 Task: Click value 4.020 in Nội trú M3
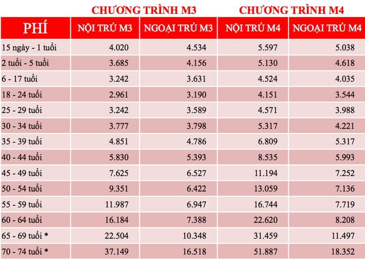119,47
